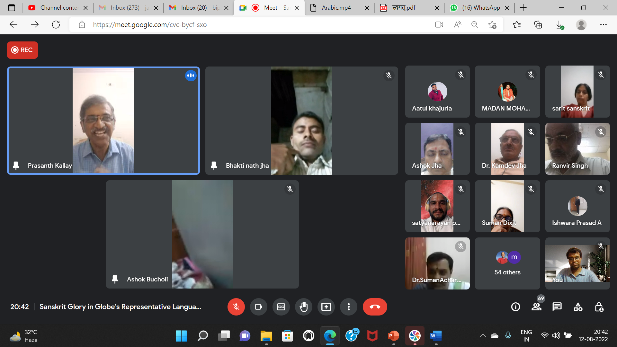Open browser Settings and more menu

tap(603, 25)
